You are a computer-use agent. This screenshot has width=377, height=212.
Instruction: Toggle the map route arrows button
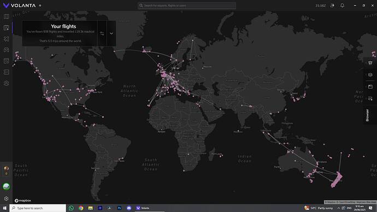coord(370,98)
